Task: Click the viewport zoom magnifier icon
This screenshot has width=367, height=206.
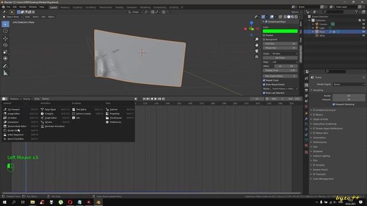Action: 257,39
